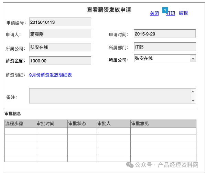Click the 审批意见 column header
This screenshot has height=173, width=205.
[x=163, y=123]
